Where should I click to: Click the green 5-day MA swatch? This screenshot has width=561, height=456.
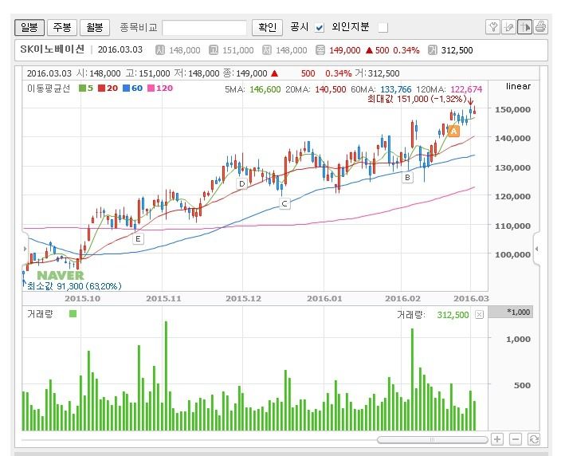(82, 88)
